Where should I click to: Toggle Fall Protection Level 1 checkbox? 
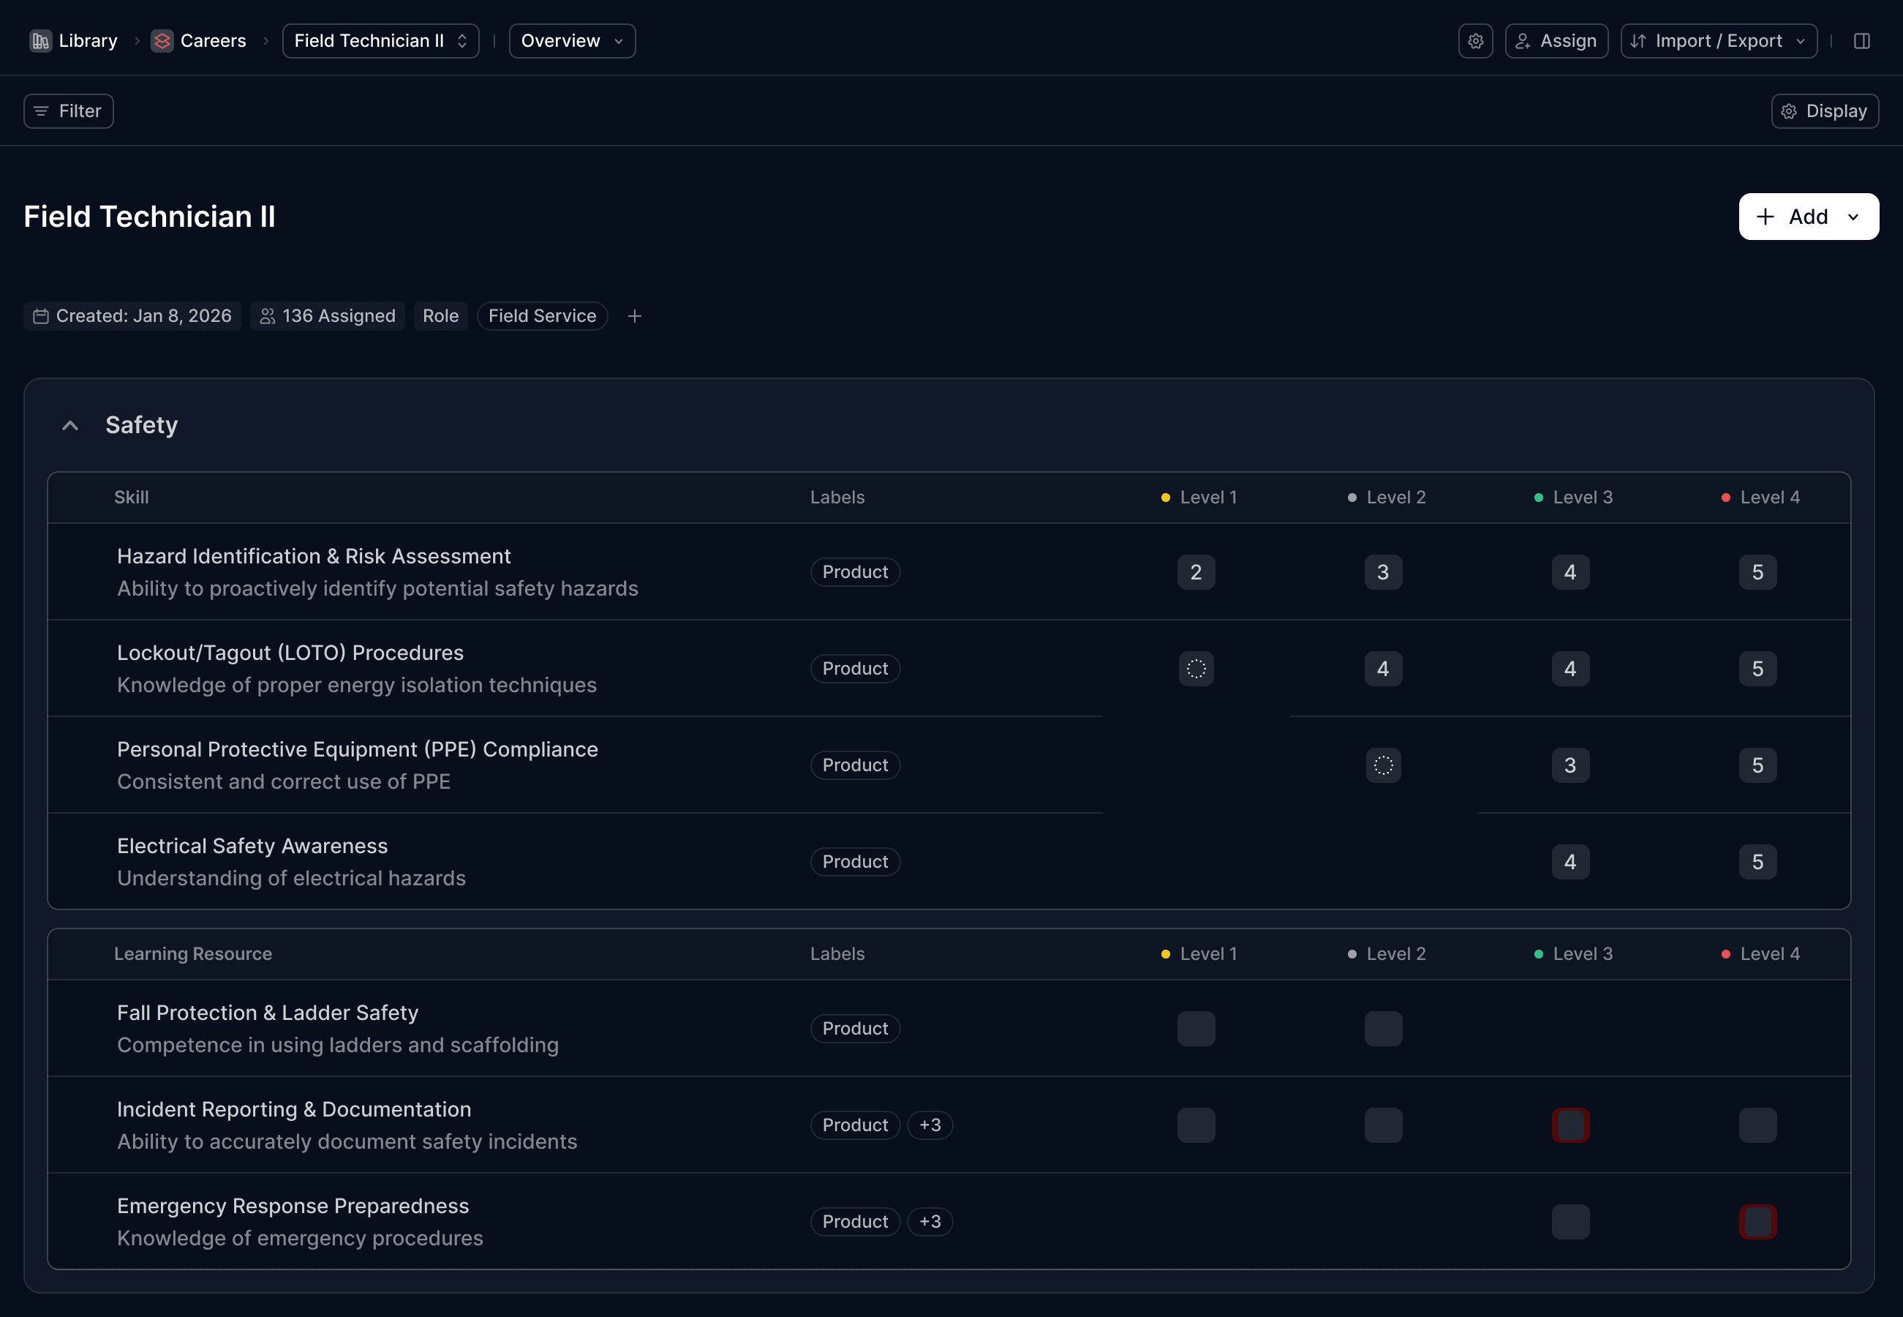[x=1195, y=1028]
